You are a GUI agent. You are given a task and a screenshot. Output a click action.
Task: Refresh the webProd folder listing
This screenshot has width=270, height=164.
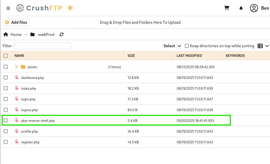tap(61, 34)
